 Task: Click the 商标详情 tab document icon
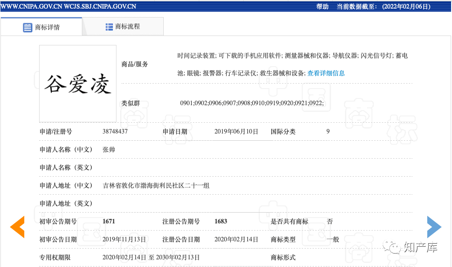(x=27, y=27)
